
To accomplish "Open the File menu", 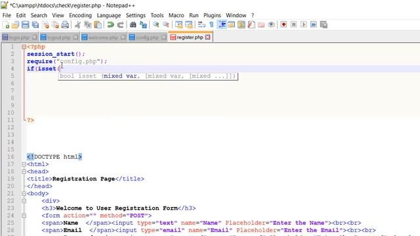I will point(7,15).
